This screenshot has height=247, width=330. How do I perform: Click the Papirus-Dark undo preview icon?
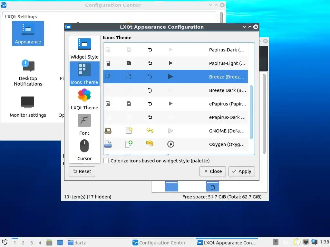[150, 50]
